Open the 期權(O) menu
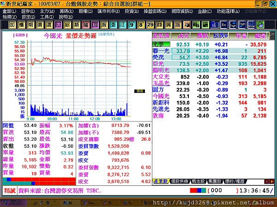Screen dimensions: 277x207 (x=85, y=11)
